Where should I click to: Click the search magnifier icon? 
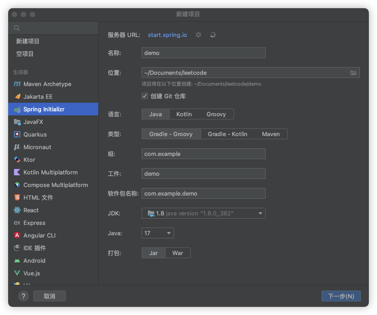[x=17, y=28]
